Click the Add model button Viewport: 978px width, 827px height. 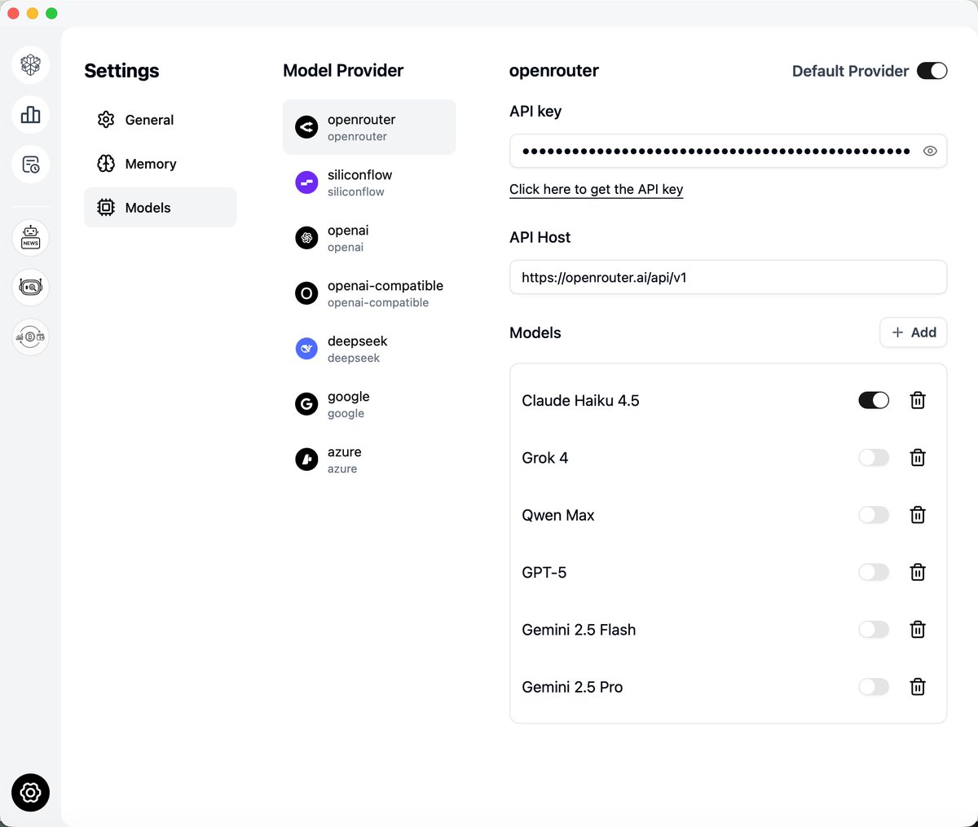914,332
